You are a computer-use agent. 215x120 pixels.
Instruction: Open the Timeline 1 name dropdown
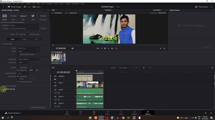click(109, 10)
